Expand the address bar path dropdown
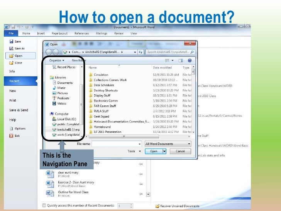The height and width of the screenshot is (211, 281). coord(135,52)
